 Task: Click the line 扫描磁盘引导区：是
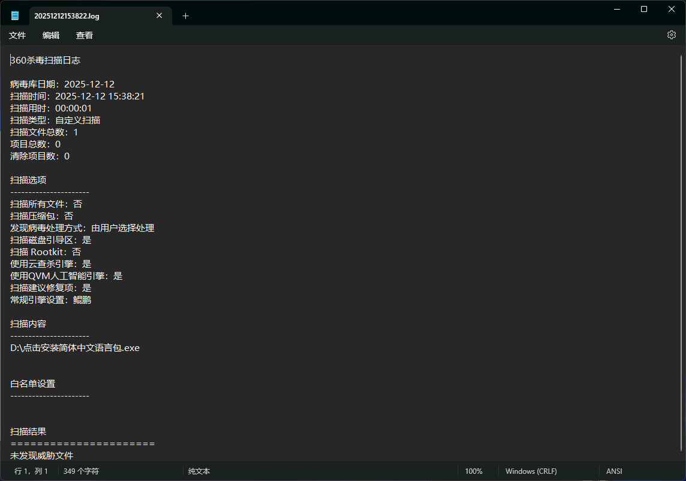pos(51,240)
